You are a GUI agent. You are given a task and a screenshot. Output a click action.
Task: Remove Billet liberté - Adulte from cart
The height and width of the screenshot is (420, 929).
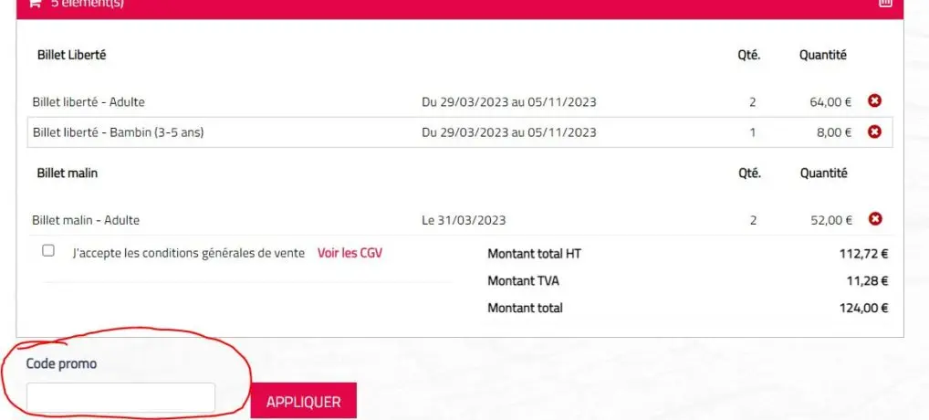pyautogui.click(x=874, y=101)
